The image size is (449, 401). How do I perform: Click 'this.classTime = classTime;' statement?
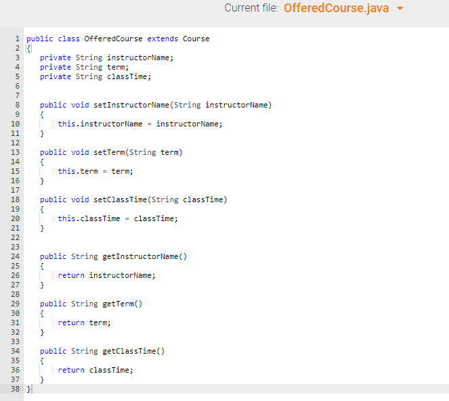[118, 218]
